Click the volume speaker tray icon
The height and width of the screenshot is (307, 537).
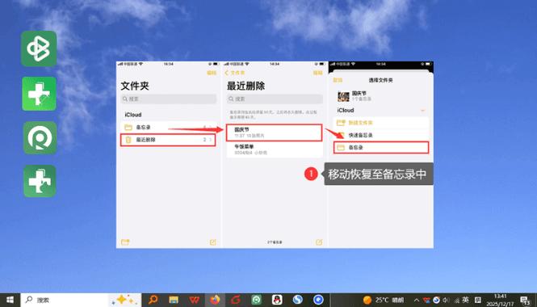tap(446, 301)
